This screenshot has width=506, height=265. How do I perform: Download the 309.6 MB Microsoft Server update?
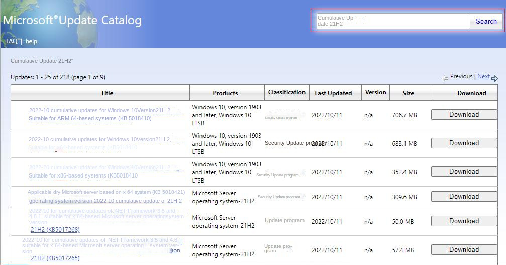point(464,197)
